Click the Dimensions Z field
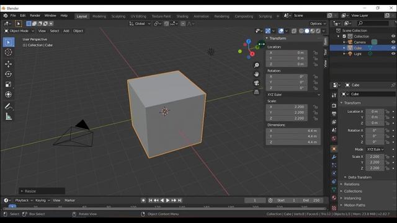The image size is (397, 223). [x=293, y=142]
